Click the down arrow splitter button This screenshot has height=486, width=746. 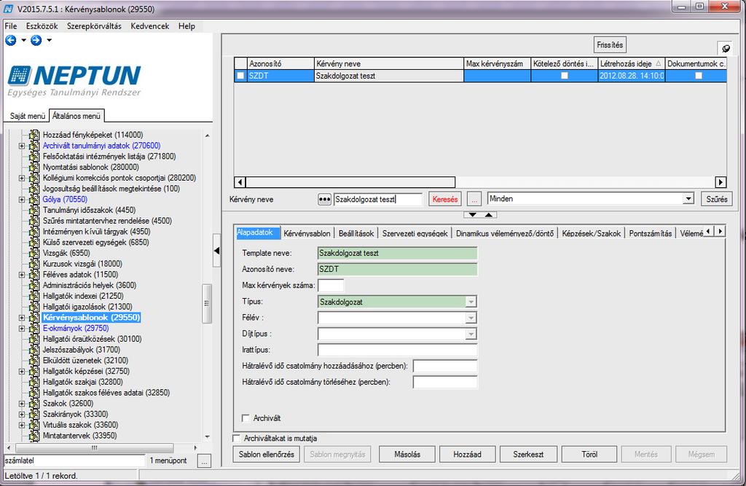[472, 215]
